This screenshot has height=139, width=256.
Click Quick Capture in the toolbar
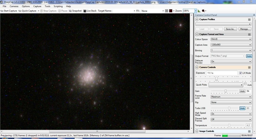[27, 11]
